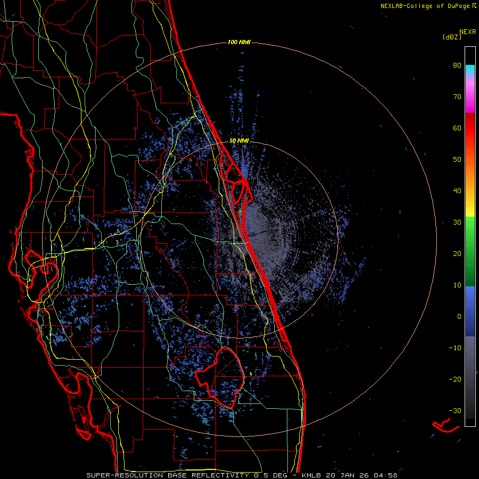Click the 50 NMI range ring label
Viewport: 479px width, 479px height.
[239, 141]
